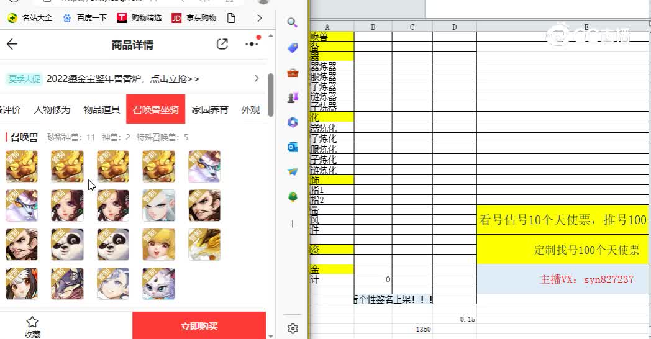
Task: Switch to the 外观 tab
Action: click(250, 109)
